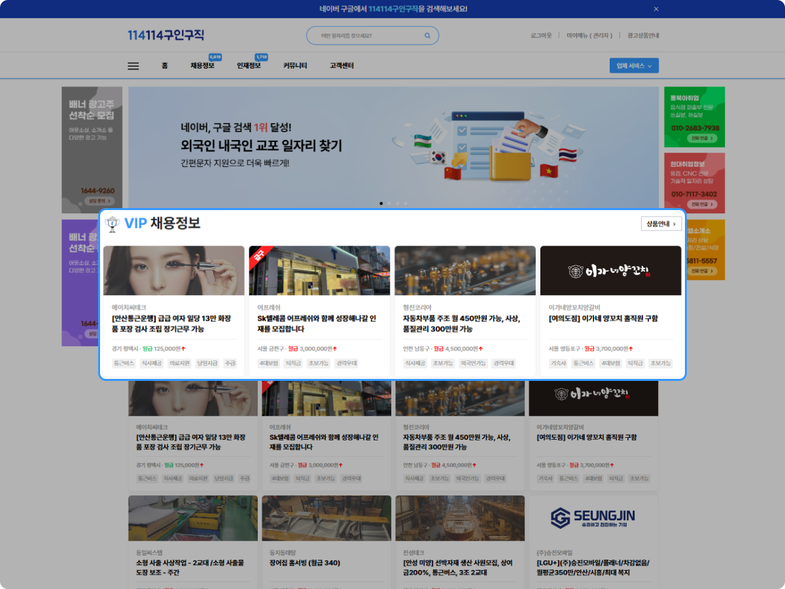Image resolution: width=785 pixels, height=589 pixels.
Task: Open the purple banner ad on the left
Action: click(x=80, y=282)
